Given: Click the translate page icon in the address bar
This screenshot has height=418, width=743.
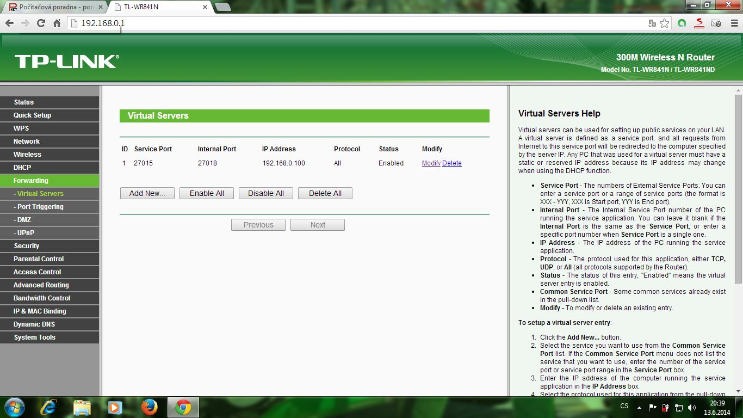Looking at the screenshot, I should pyautogui.click(x=652, y=23).
